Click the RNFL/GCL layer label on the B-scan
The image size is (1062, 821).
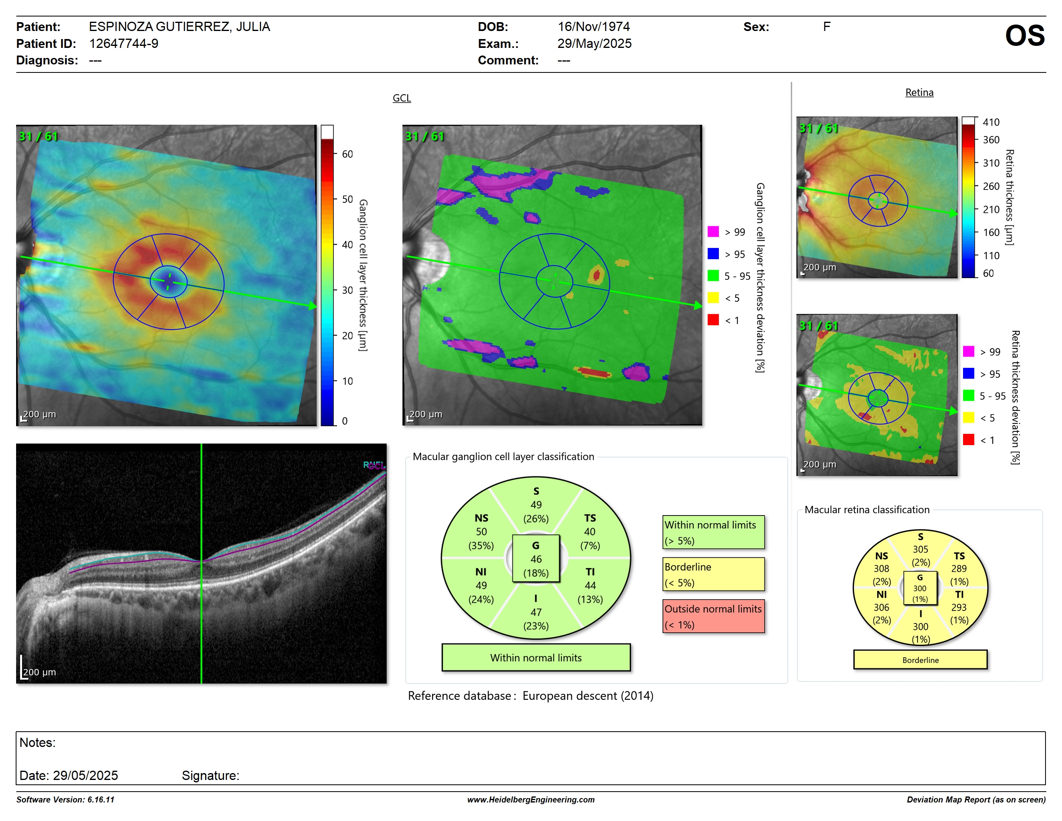pos(374,466)
